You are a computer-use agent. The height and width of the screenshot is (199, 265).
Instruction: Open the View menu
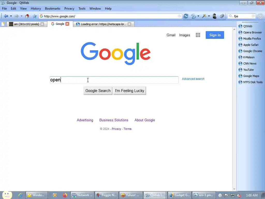tap(23, 9)
